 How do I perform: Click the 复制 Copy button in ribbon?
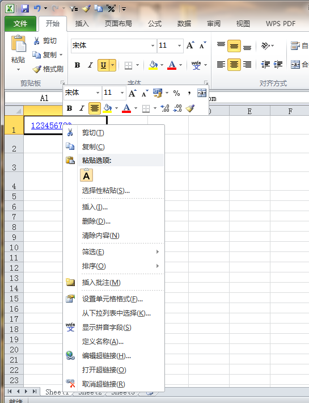44,54
